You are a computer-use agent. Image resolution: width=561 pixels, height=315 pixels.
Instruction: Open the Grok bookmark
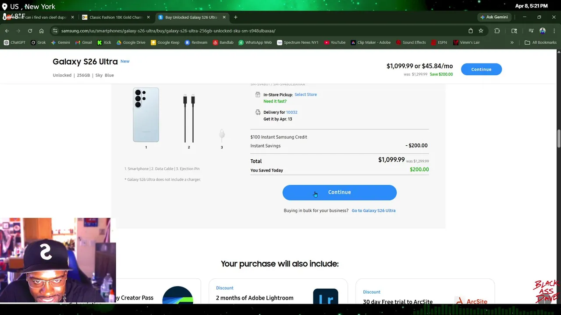pyautogui.click(x=39, y=42)
